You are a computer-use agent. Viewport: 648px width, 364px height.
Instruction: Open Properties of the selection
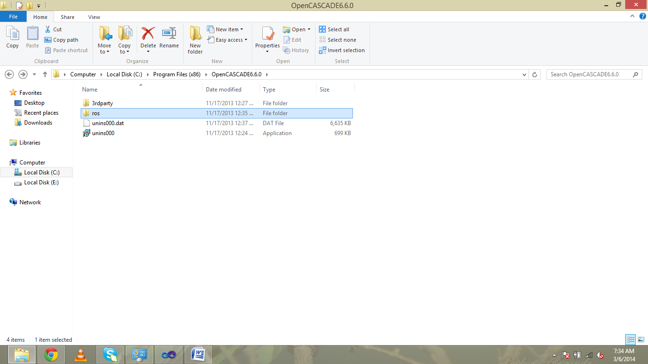pos(268,40)
